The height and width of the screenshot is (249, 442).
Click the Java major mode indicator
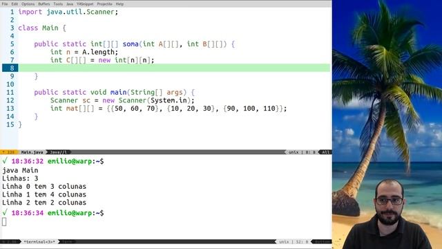(59, 152)
